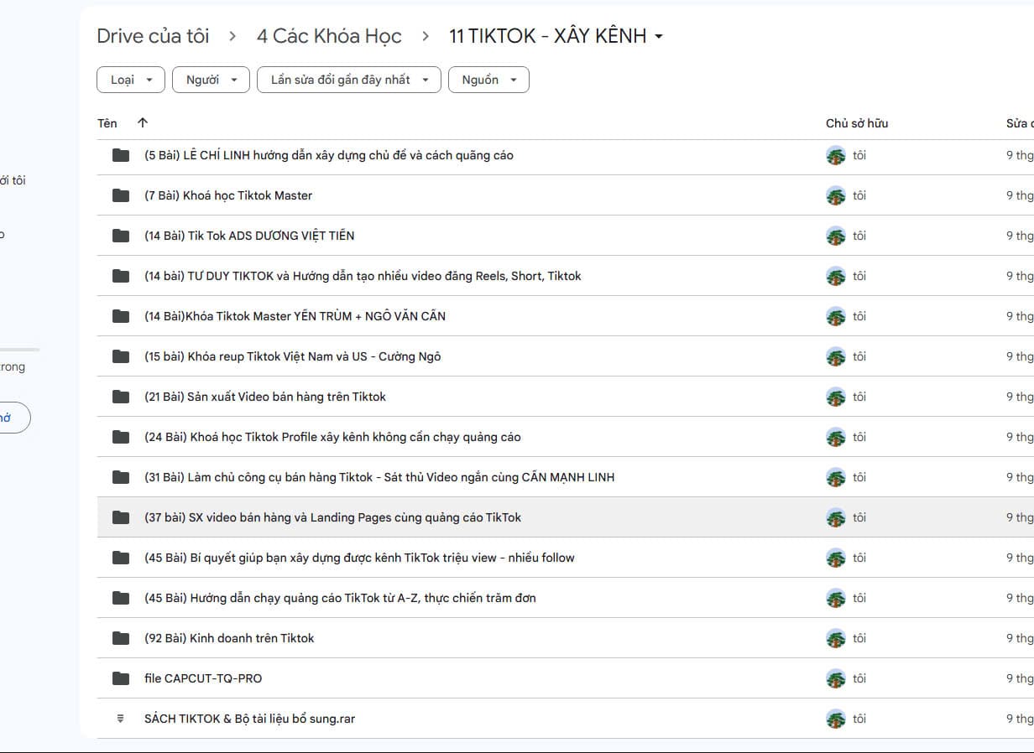Select folder icon for CẤN MẠNH LINH course
Image resolution: width=1034 pixels, height=753 pixels.
point(121,477)
